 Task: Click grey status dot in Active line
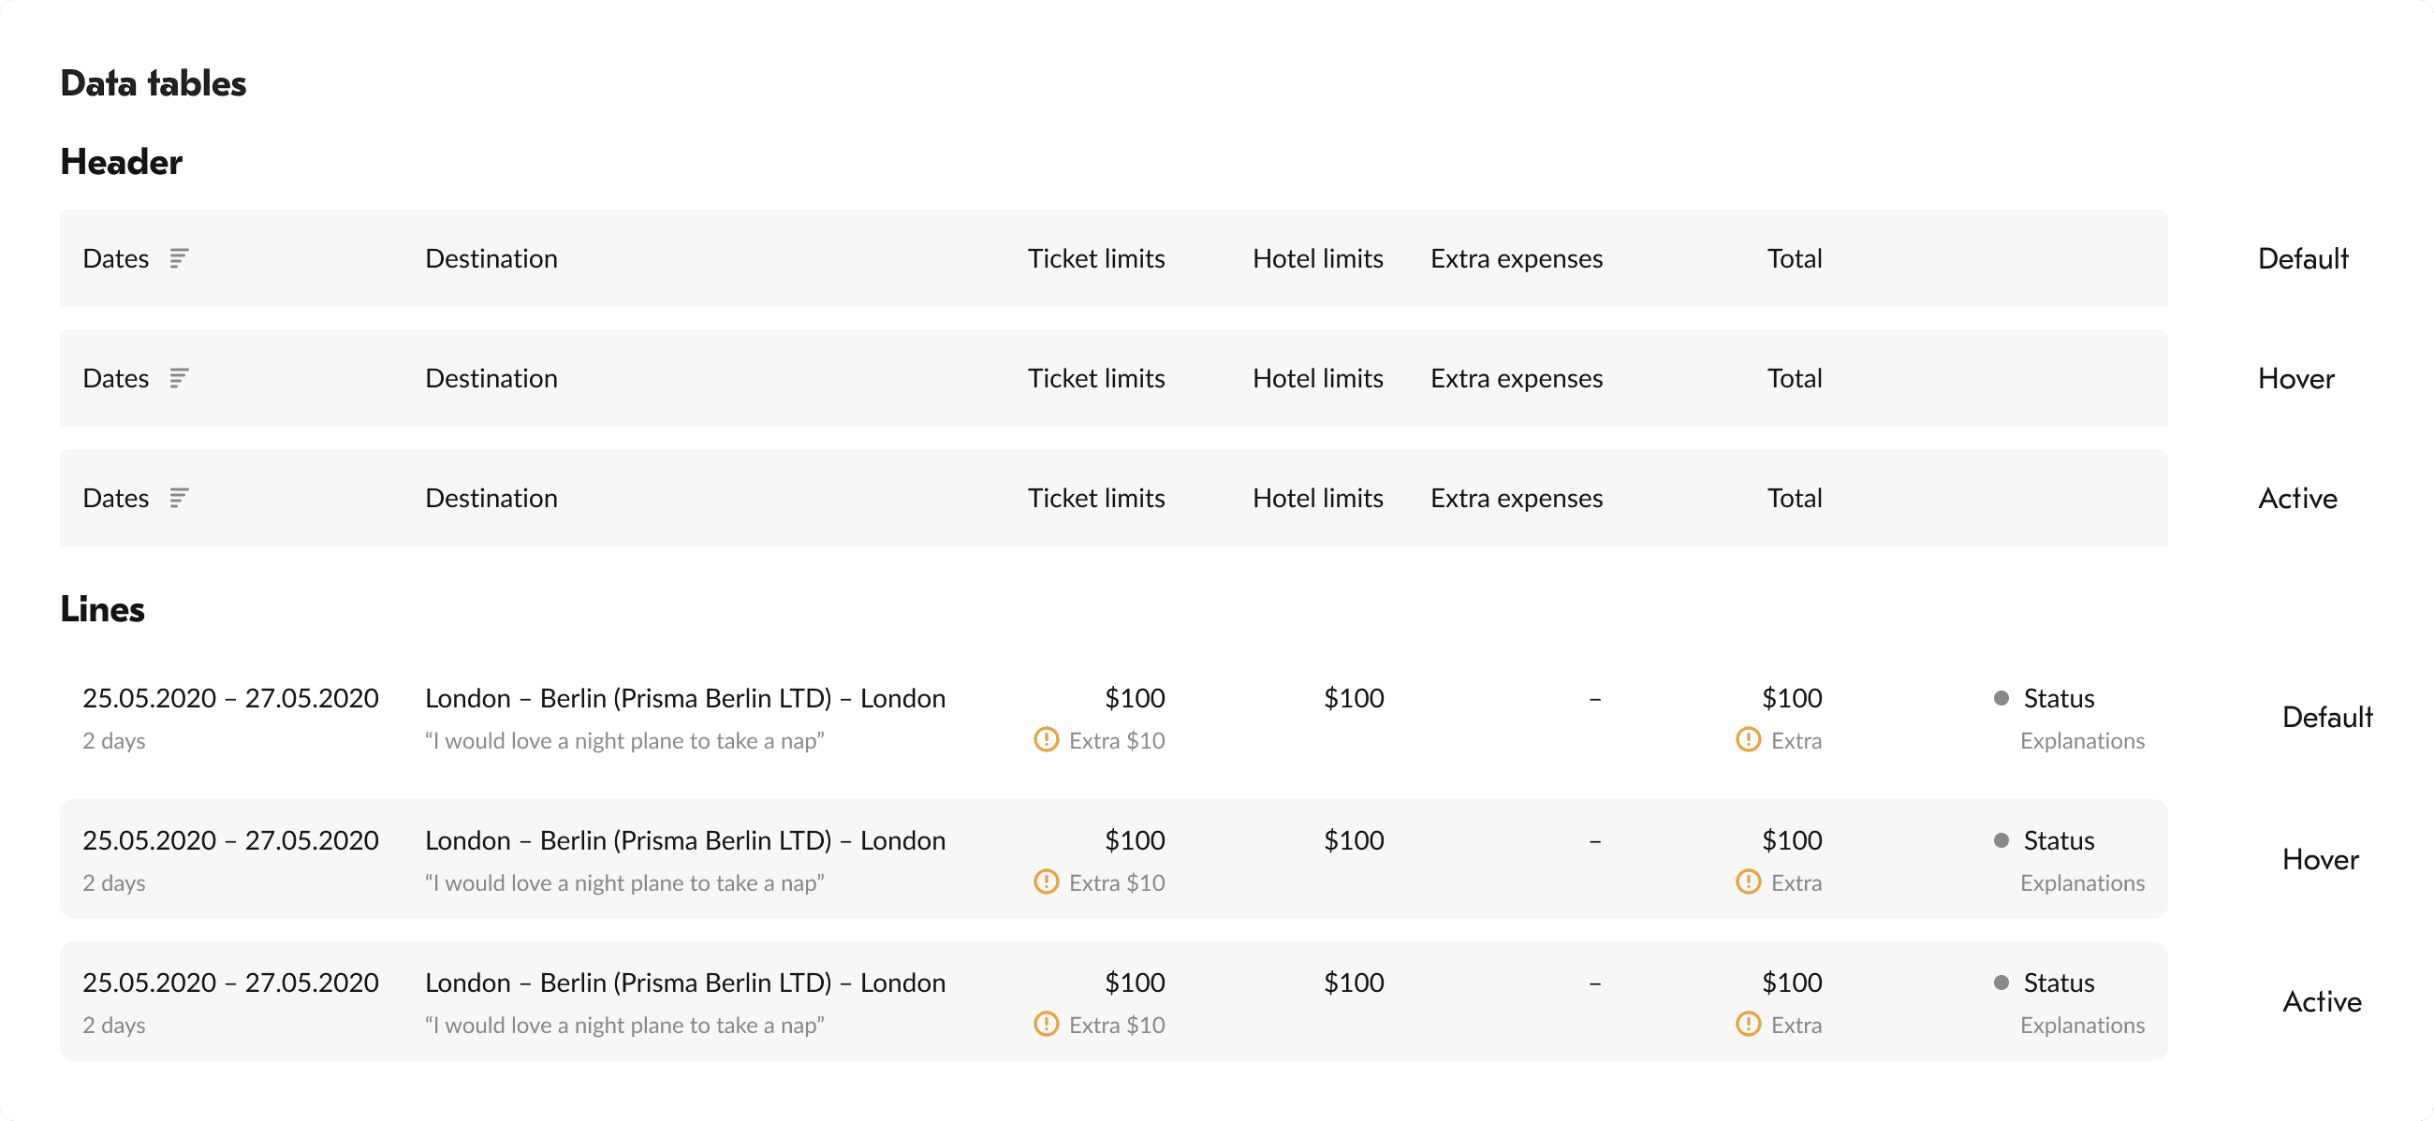(x=2001, y=983)
